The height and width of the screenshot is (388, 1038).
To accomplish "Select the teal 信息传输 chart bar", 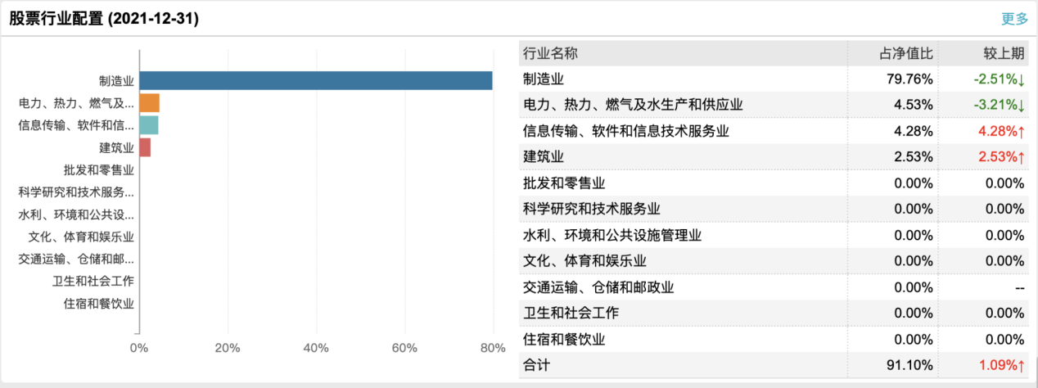I will (148, 125).
